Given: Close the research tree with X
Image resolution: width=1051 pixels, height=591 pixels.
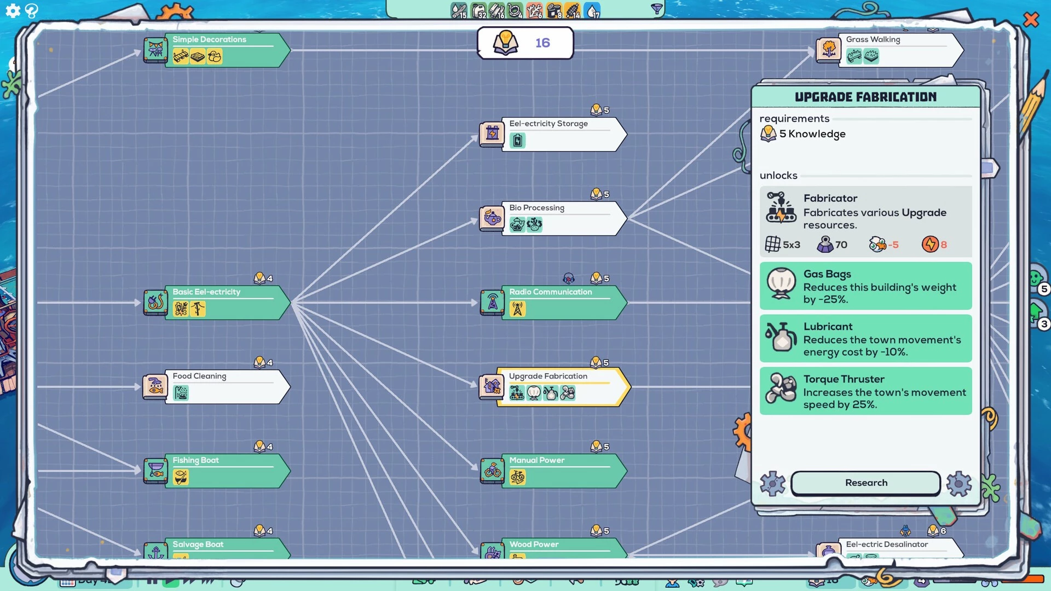Looking at the screenshot, I should (1031, 20).
